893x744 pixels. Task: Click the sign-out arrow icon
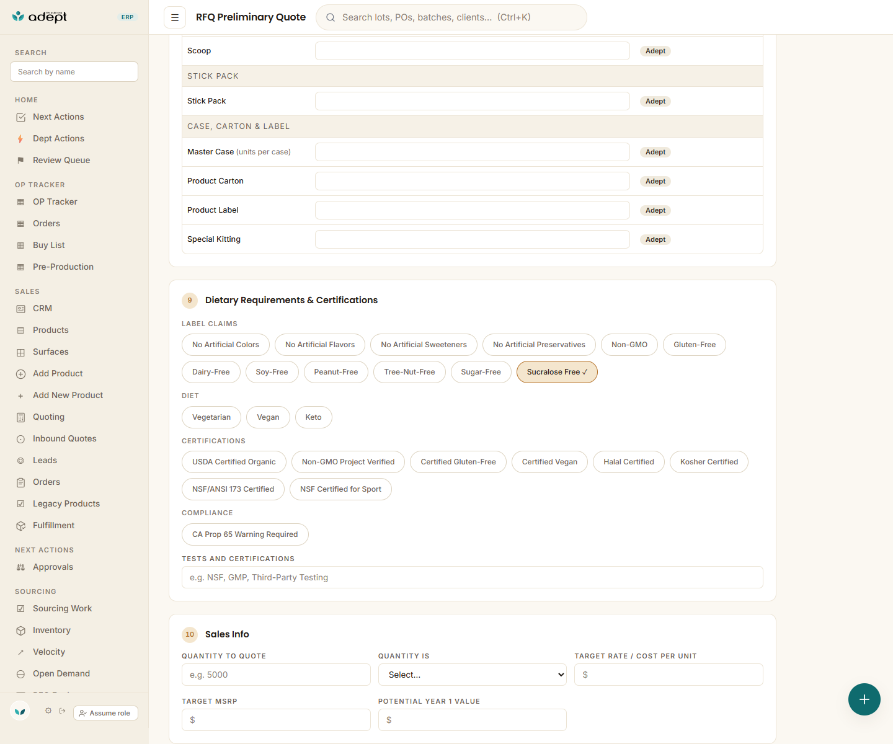click(x=63, y=711)
